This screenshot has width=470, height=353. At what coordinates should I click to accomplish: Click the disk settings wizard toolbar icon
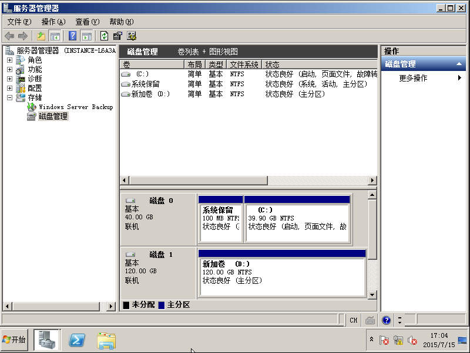tap(132, 36)
